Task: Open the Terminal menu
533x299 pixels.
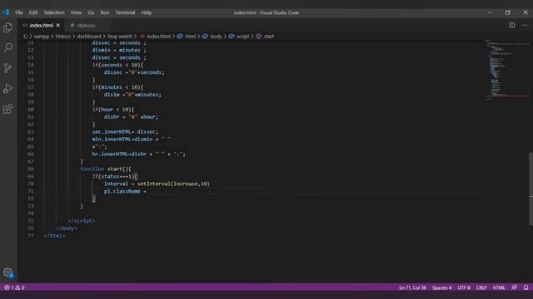Action: tap(125, 12)
